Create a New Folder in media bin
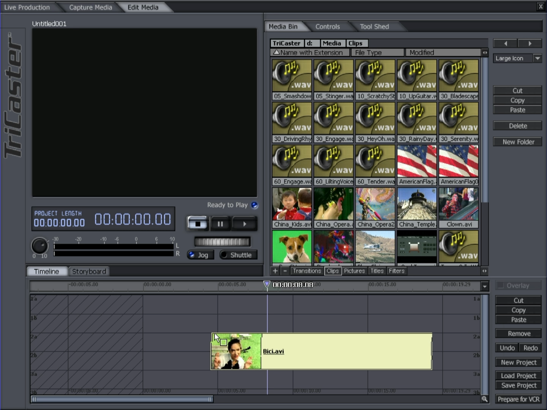This screenshot has width=547, height=410. [517, 142]
